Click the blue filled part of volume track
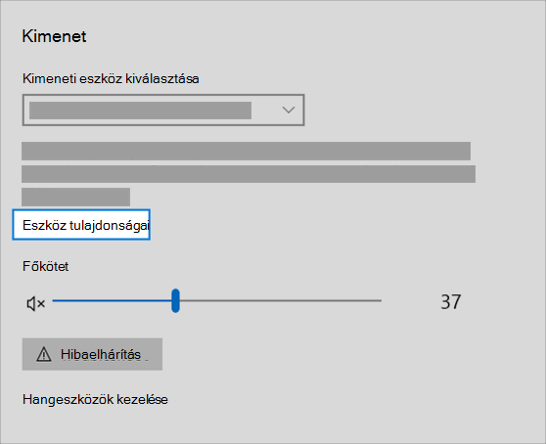The width and height of the screenshot is (546, 444). (x=112, y=300)
